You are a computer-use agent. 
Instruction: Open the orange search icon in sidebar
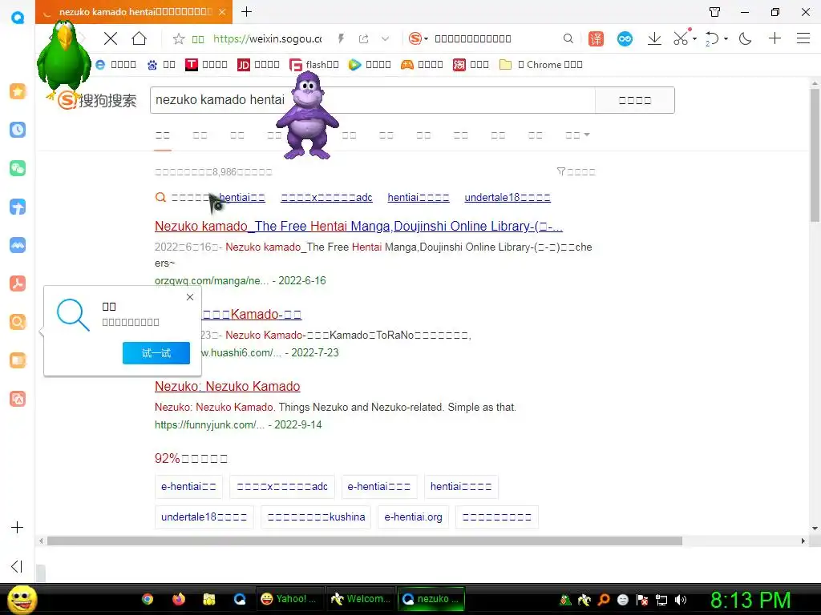18,322
